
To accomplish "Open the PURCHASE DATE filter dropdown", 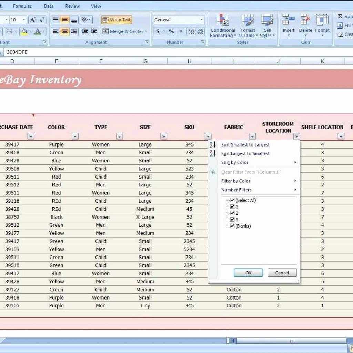I will tap(31, 137).
